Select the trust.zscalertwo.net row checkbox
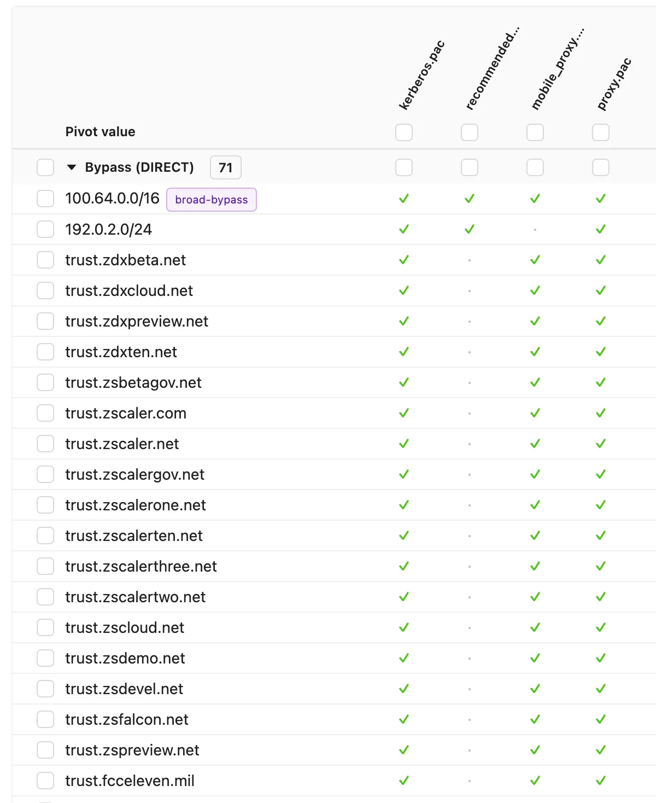Image resolution: width=656 pixels, height=803 pixels. [x=45, y=597]
